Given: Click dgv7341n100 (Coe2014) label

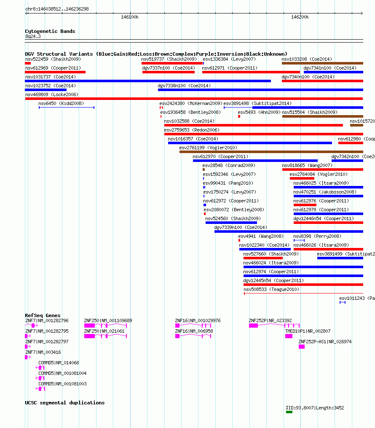Looking at the screenshot, I should (330, 68).
